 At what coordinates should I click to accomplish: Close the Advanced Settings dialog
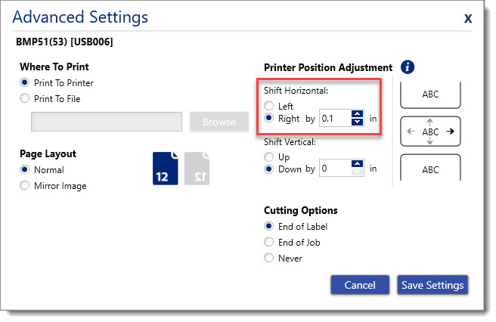[468, 18]
